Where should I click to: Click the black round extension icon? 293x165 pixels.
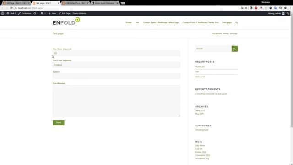(x=271, y=8)
